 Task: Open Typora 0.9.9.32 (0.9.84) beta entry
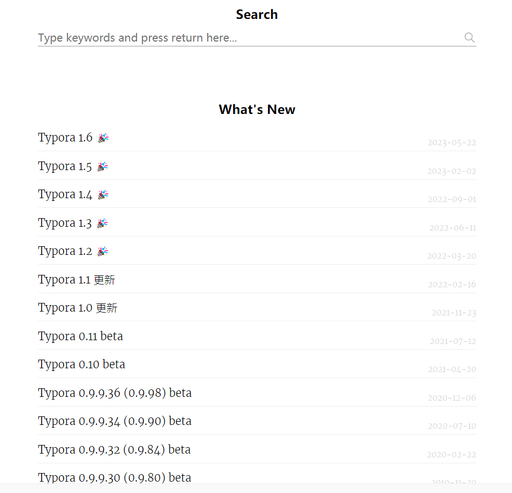pos(114,450)
